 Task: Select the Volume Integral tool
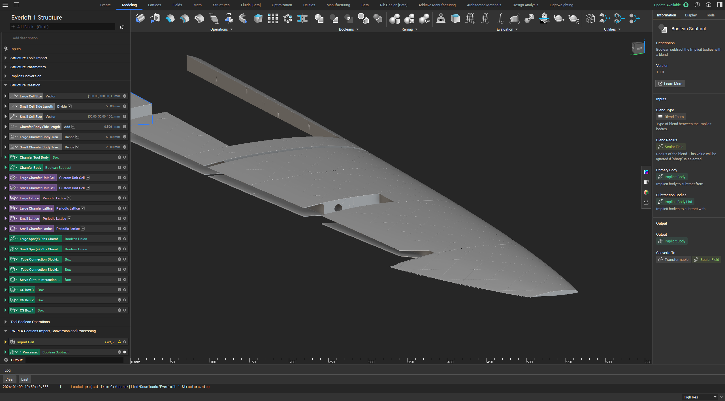pos(470,18)
